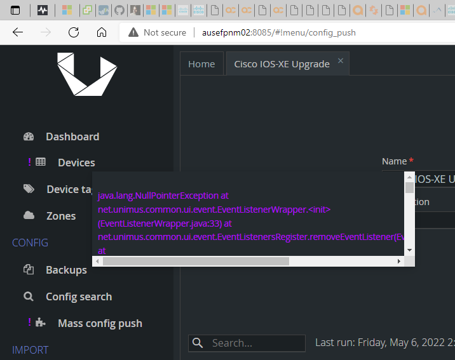Click the error popup horizontal scrollbar thumb
This screenshot has width=455, height=360.
click(x=196, y=261)
